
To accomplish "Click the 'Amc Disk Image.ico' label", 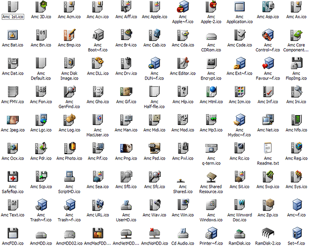I will coord(69,76).
